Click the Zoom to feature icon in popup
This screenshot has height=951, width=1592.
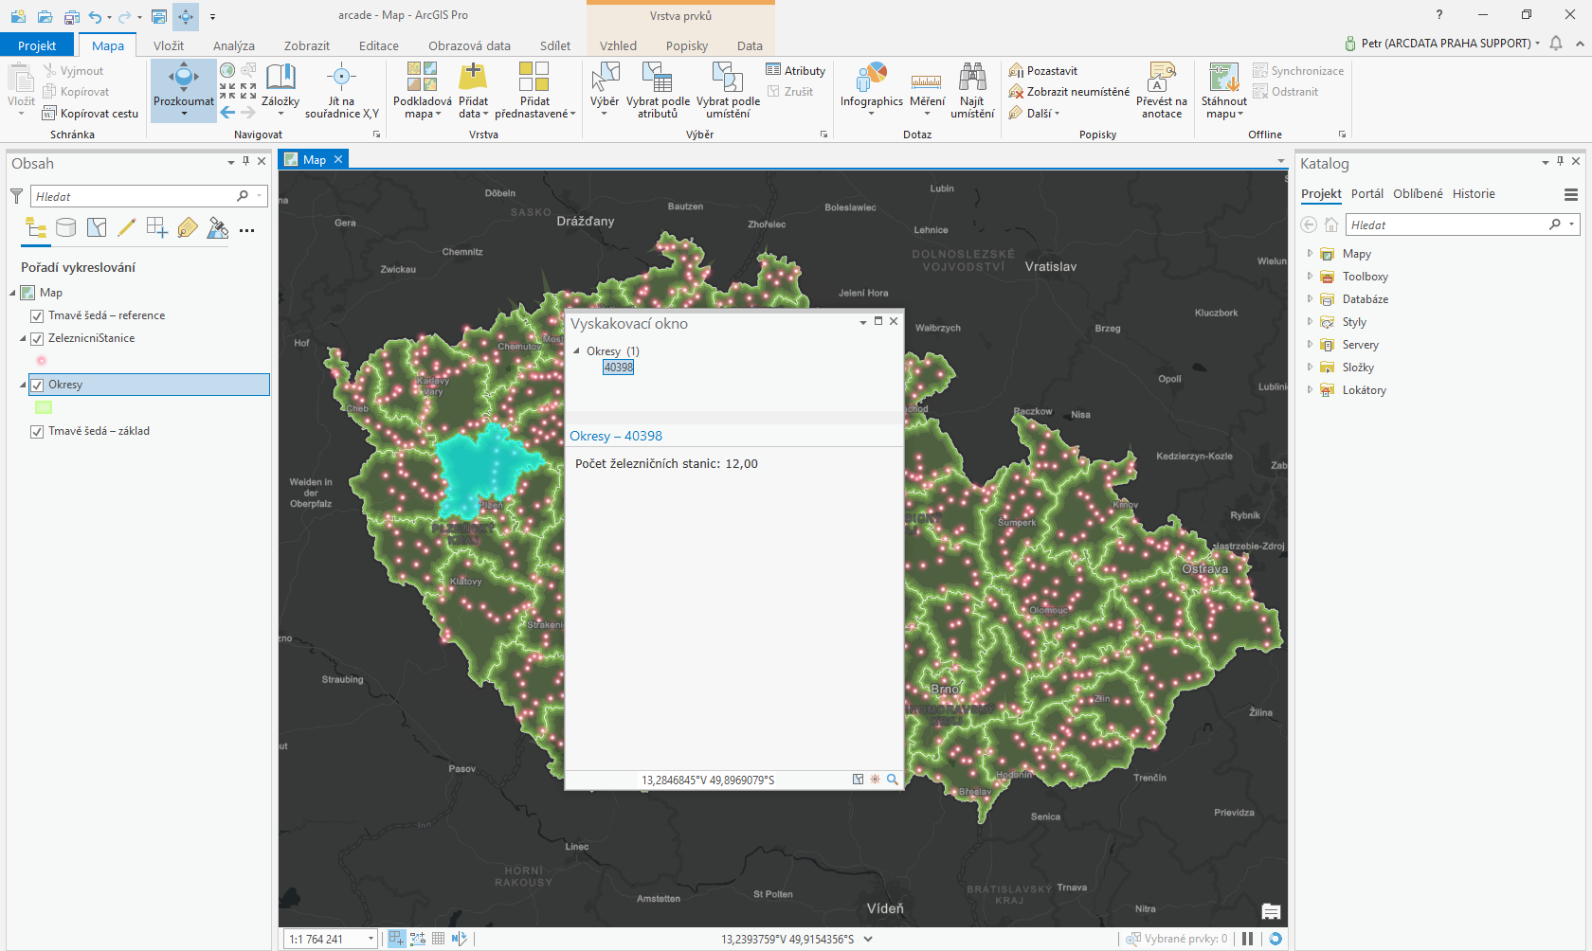click(x=892, y=779)
